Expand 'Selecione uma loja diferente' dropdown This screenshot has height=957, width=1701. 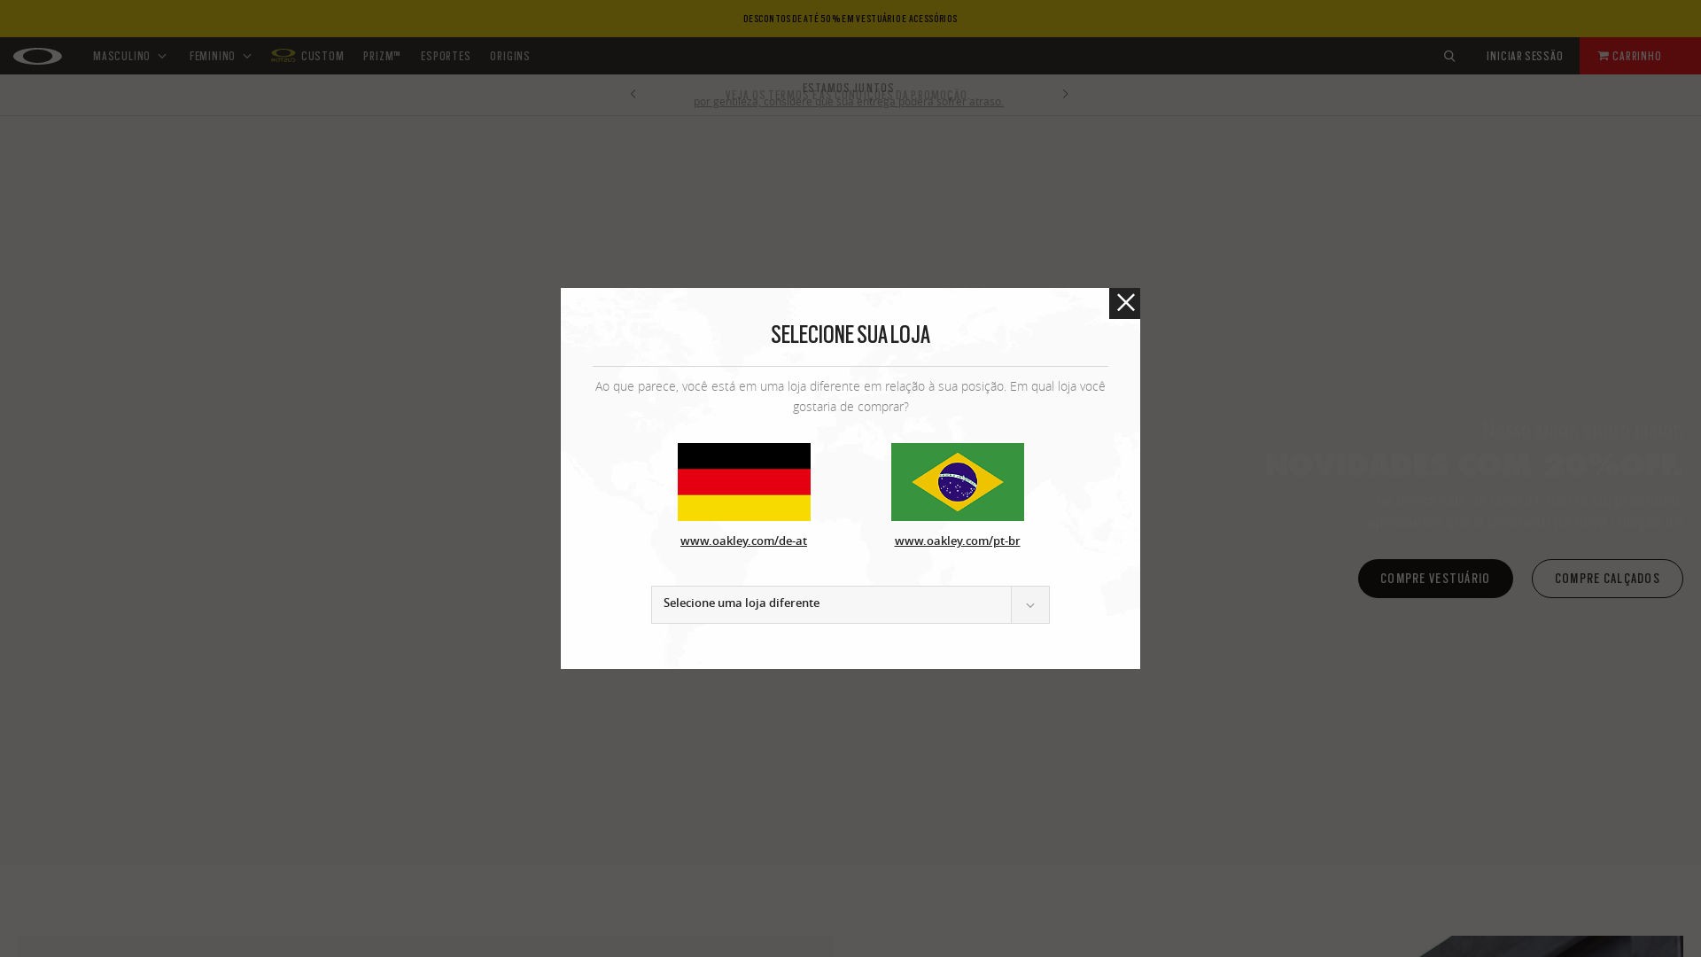(850, 604)
